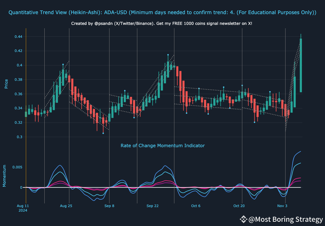The width and height of the screenshot is (325, 226).
Task: Click the "Oct 20" date label
Action: coord(239,206)
